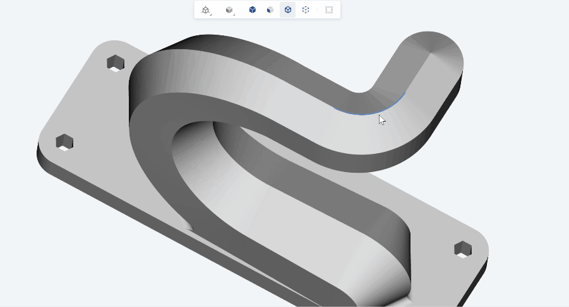Select the top-left hexagonal hole in the plate
Image resolution: width=569 pixels, height=307 pixels.
coord(115,62)
